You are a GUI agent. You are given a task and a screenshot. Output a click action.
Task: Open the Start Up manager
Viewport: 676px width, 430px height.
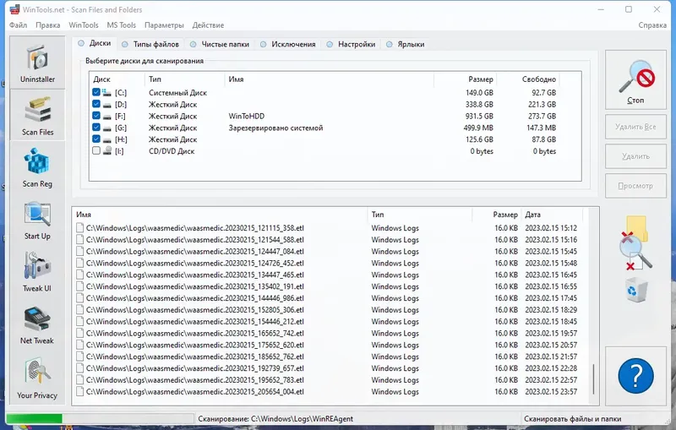point(37,220)
